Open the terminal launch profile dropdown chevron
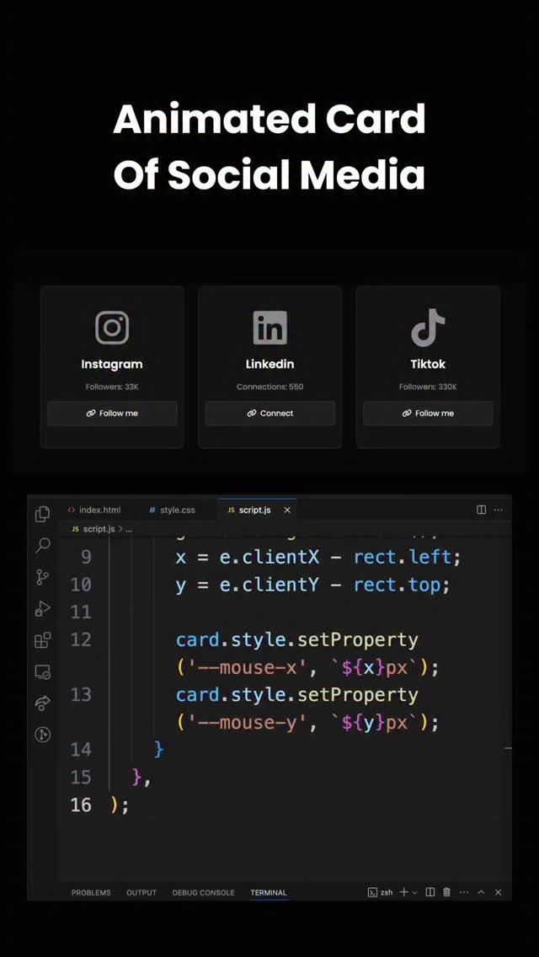This screenshot has width=539, height=957. [415, 892]
